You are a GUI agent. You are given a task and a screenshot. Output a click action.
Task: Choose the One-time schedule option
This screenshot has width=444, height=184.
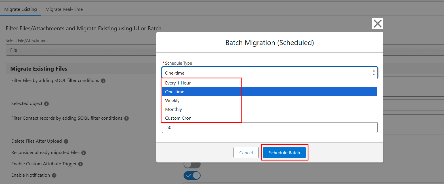[270, 92]
